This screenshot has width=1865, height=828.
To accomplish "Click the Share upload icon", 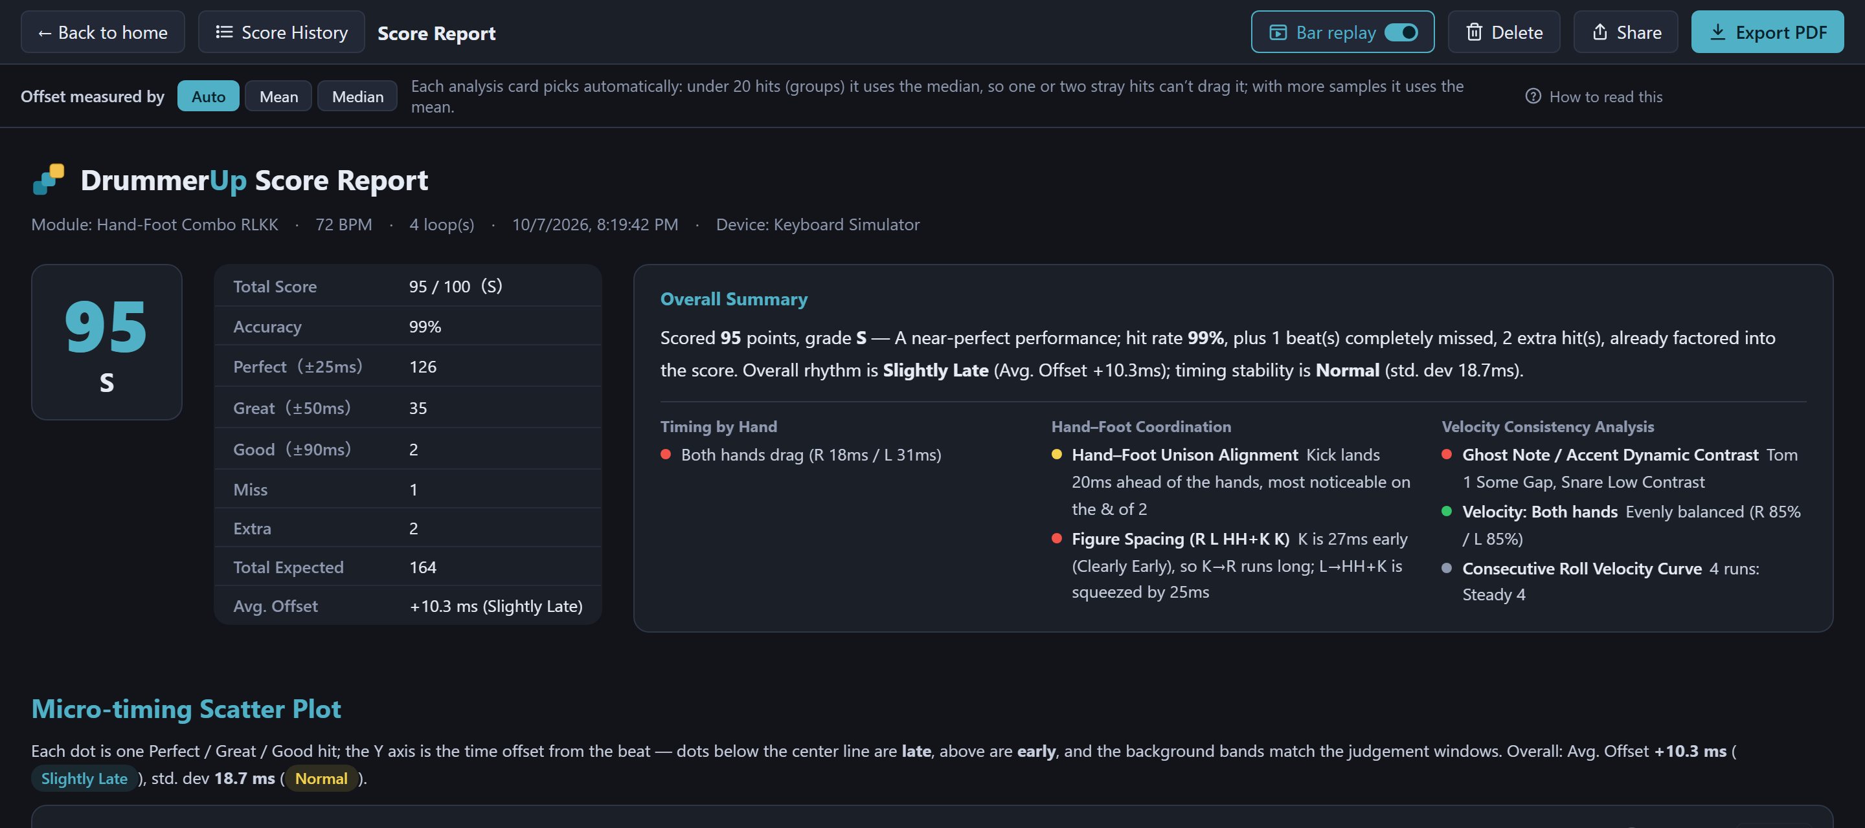I will 1599,32.
